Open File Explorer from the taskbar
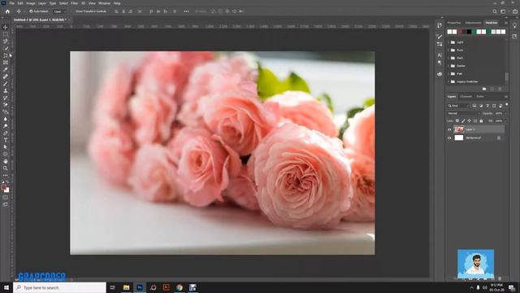This screenshot has height=293, width=520. pyautogui.click(x=127, y=287)
